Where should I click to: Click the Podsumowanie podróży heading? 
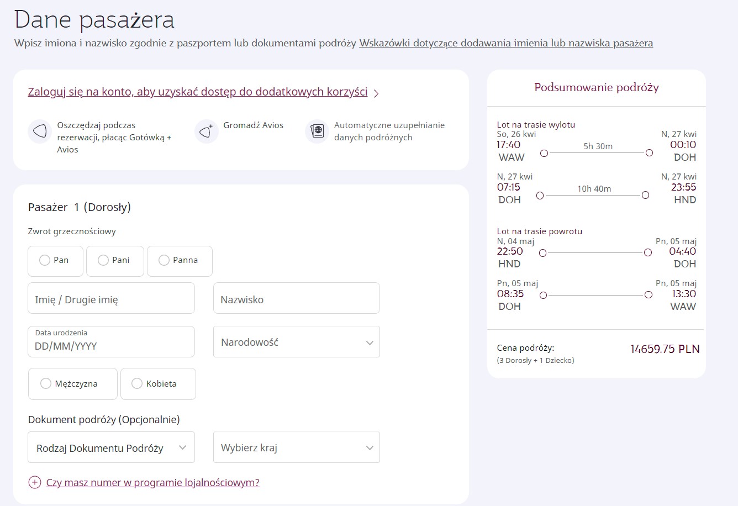point(597,87)
